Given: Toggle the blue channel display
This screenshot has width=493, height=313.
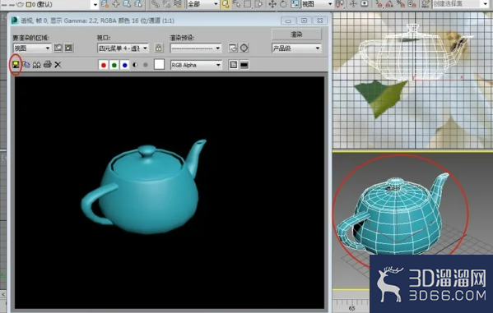Looking at the screenshot, I should coord(125,65).
